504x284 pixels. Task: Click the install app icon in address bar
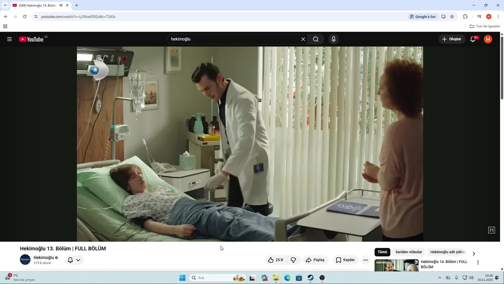coord(443,17)
